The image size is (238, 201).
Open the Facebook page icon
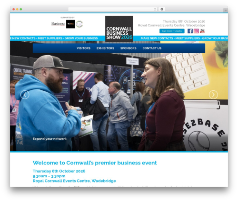coord(190,31)
